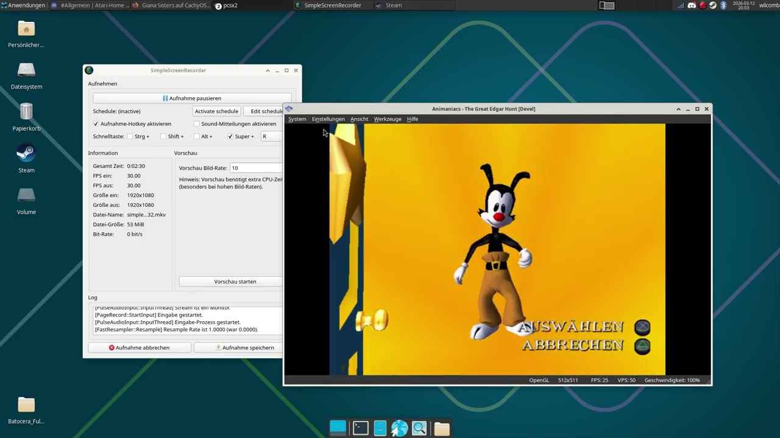Click the Schedule: (inactive) label
Screen dimensions: 780x438
pos(116,111)
